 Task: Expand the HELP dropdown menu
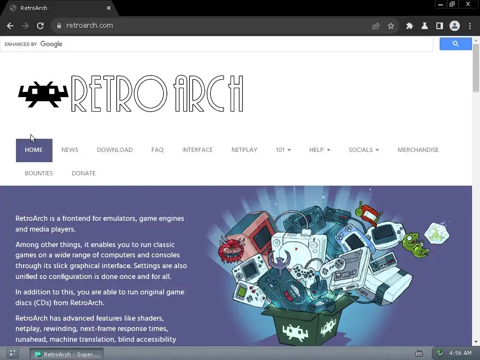(320, 150)
